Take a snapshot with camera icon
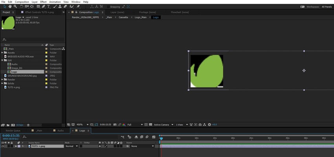 coord(115,125)
